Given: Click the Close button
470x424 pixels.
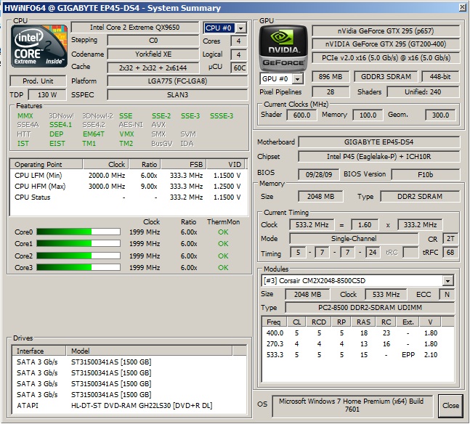Looking at the screenshot, I should click(450, 406).
